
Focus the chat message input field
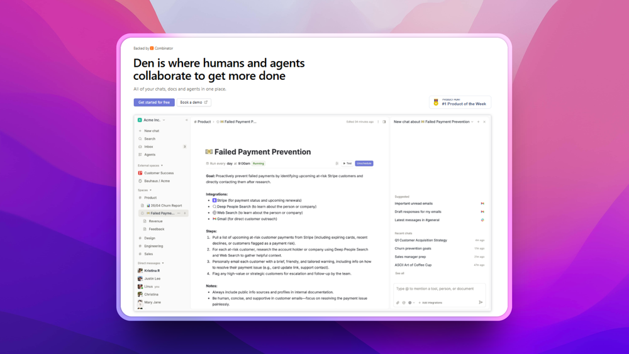pos(439,289)
